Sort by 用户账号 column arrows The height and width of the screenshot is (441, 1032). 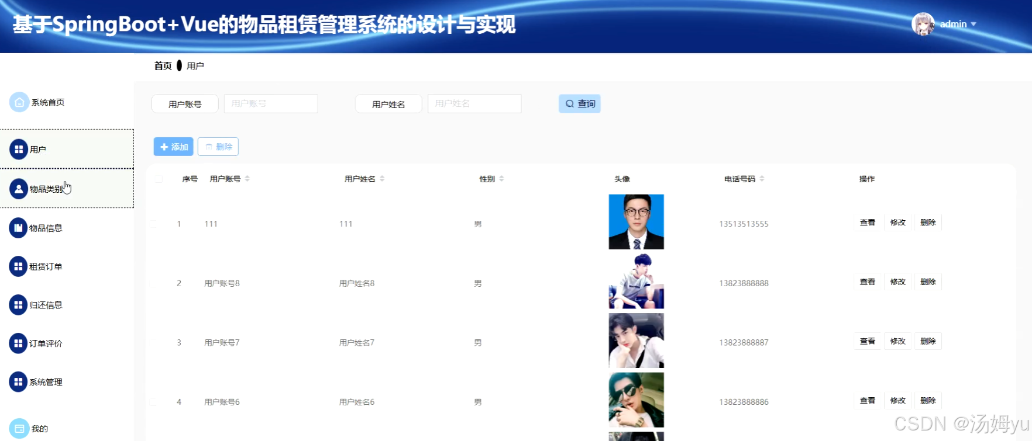coord(247,179)
